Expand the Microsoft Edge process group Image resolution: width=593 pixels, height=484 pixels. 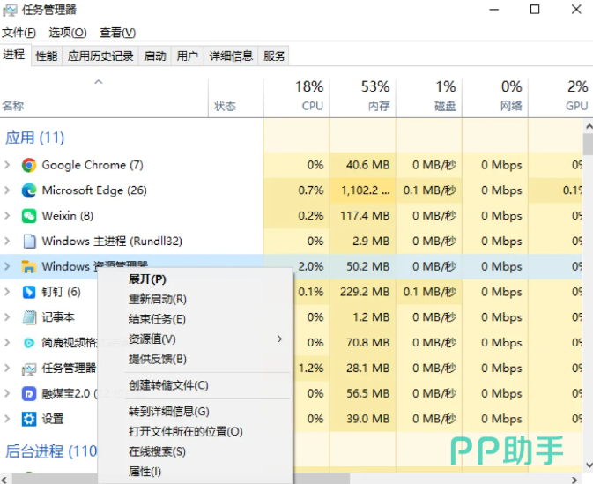click(7, 190)
